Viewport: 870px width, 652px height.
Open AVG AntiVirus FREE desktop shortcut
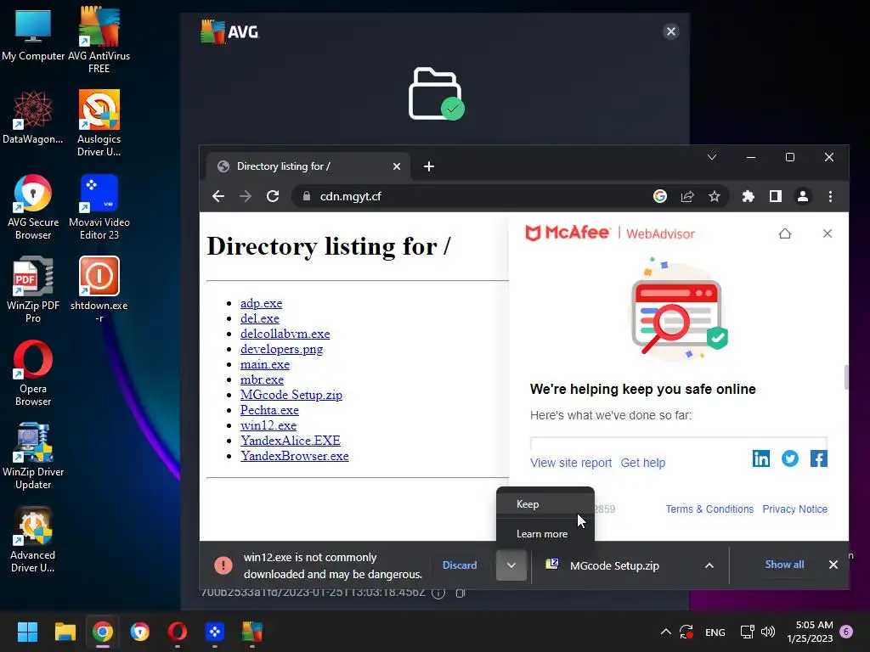pos(99,39)
